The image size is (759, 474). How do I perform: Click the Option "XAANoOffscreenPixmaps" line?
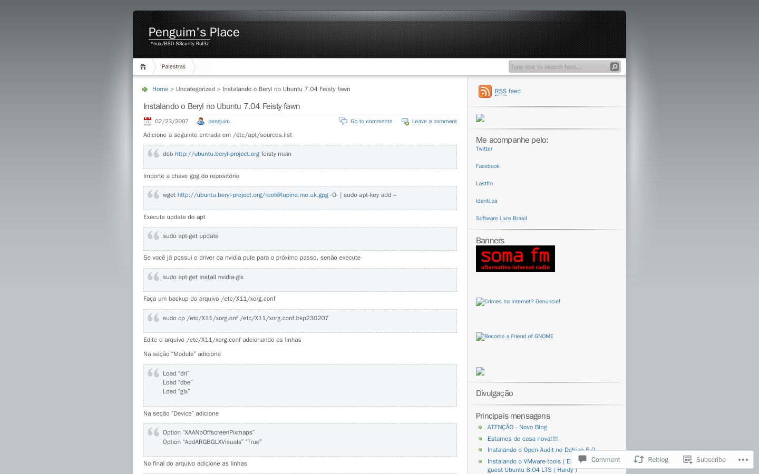[x=209, y=433]
